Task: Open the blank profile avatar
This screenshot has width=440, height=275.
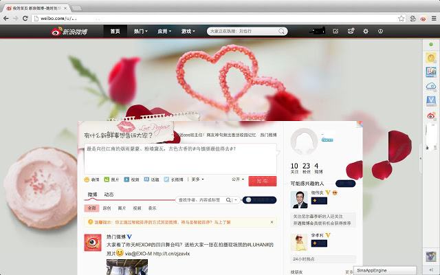Action: [304, 142]
